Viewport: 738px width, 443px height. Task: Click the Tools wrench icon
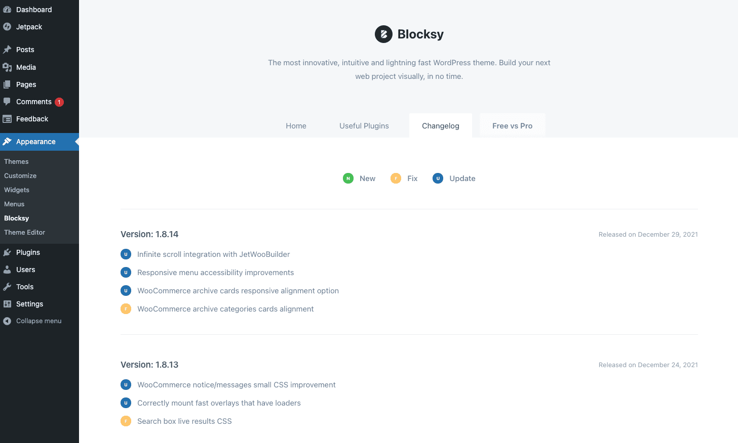(x=7, y=287)
